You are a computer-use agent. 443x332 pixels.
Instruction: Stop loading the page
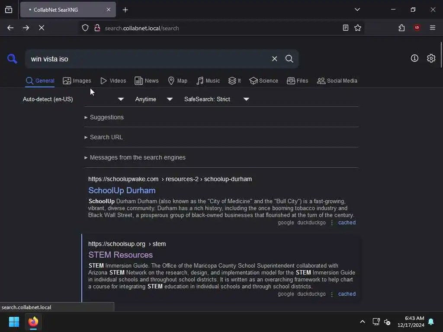42,28
